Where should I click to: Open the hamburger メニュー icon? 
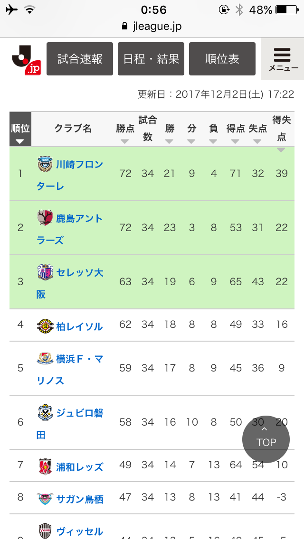[x=283, y=59]
